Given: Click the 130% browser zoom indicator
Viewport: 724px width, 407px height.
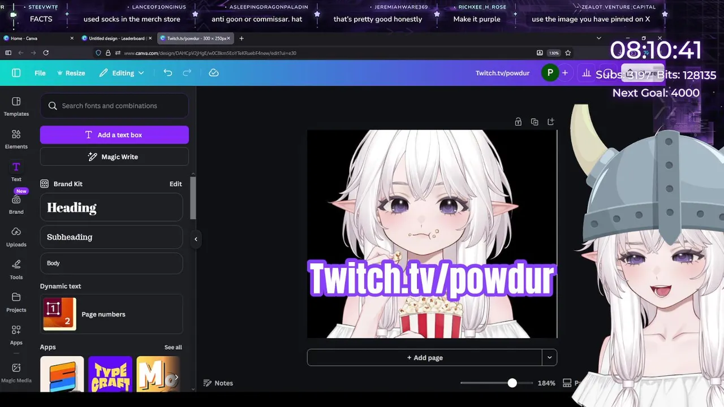Looking at the screenshot, I should pyautogui.click(x=554, y=53).
